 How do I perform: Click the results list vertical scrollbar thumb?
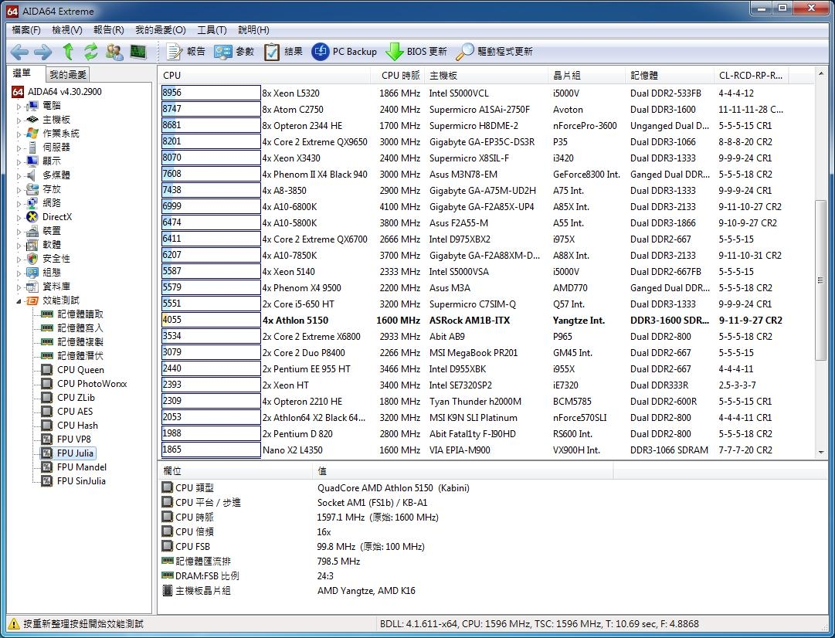[x=820, y=280]
